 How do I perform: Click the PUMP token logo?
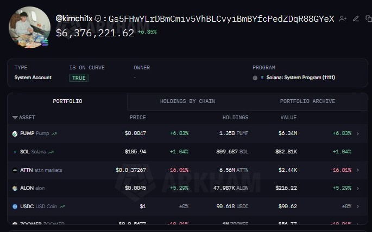[15, 134]
